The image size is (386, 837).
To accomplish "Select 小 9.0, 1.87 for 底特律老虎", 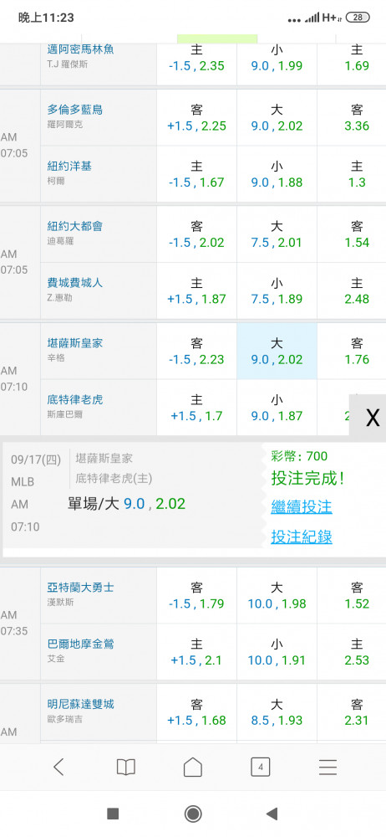I will (x=277, y=408).
